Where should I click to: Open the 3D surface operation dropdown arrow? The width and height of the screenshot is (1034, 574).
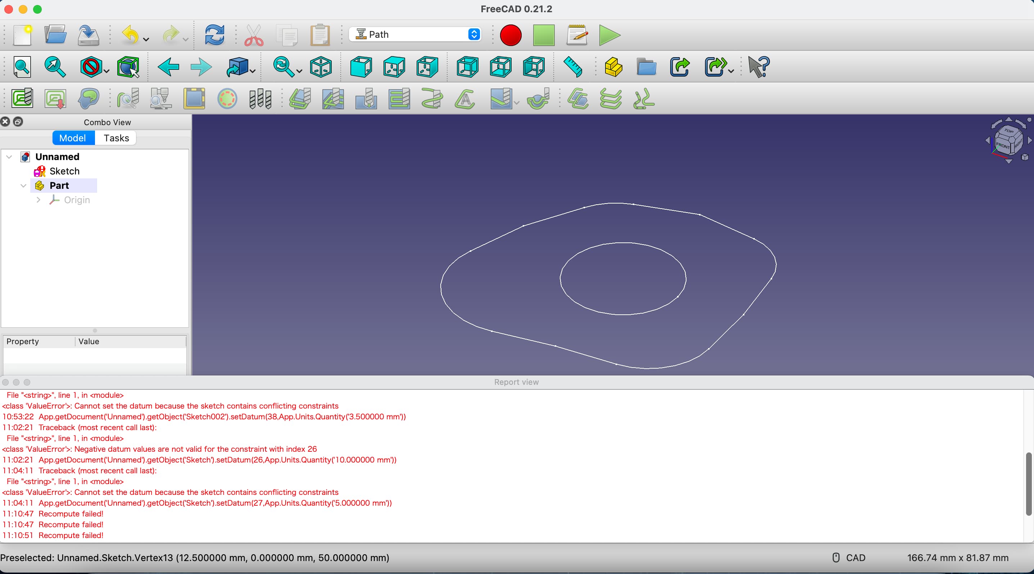point(517,103)
